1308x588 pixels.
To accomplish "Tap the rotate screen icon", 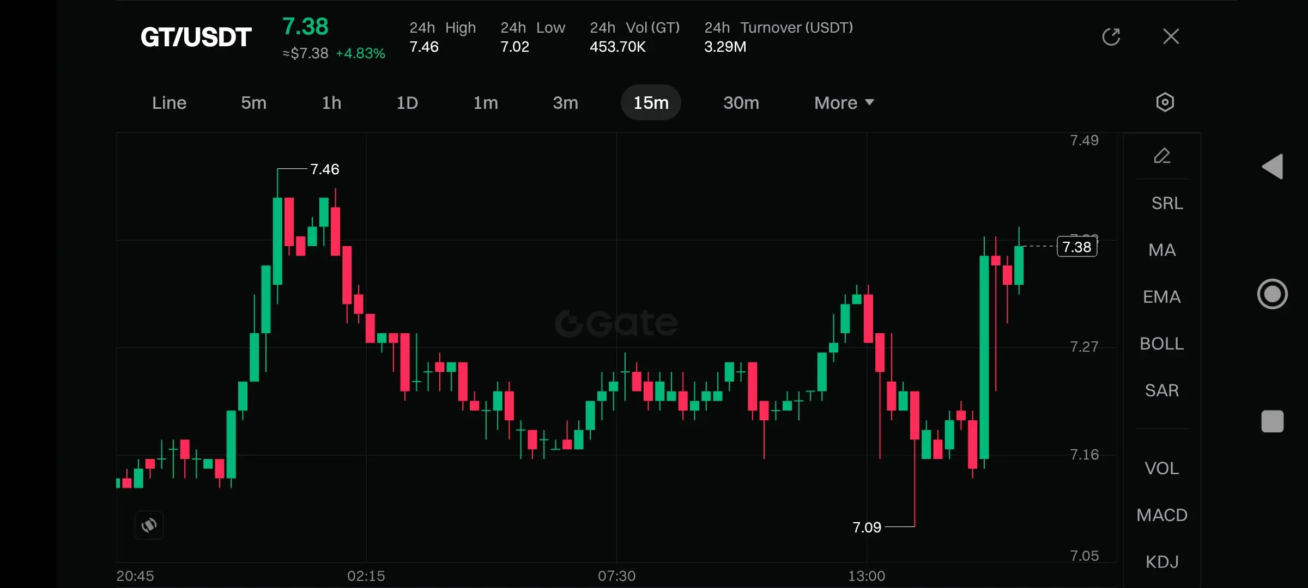I will point(149,525).
